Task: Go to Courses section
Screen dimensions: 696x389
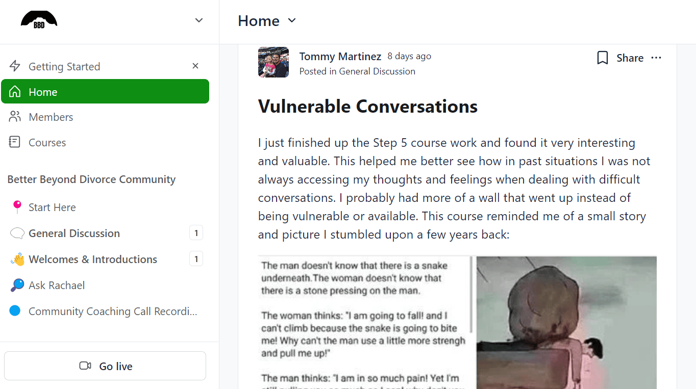Action: (x=47, y=143)
